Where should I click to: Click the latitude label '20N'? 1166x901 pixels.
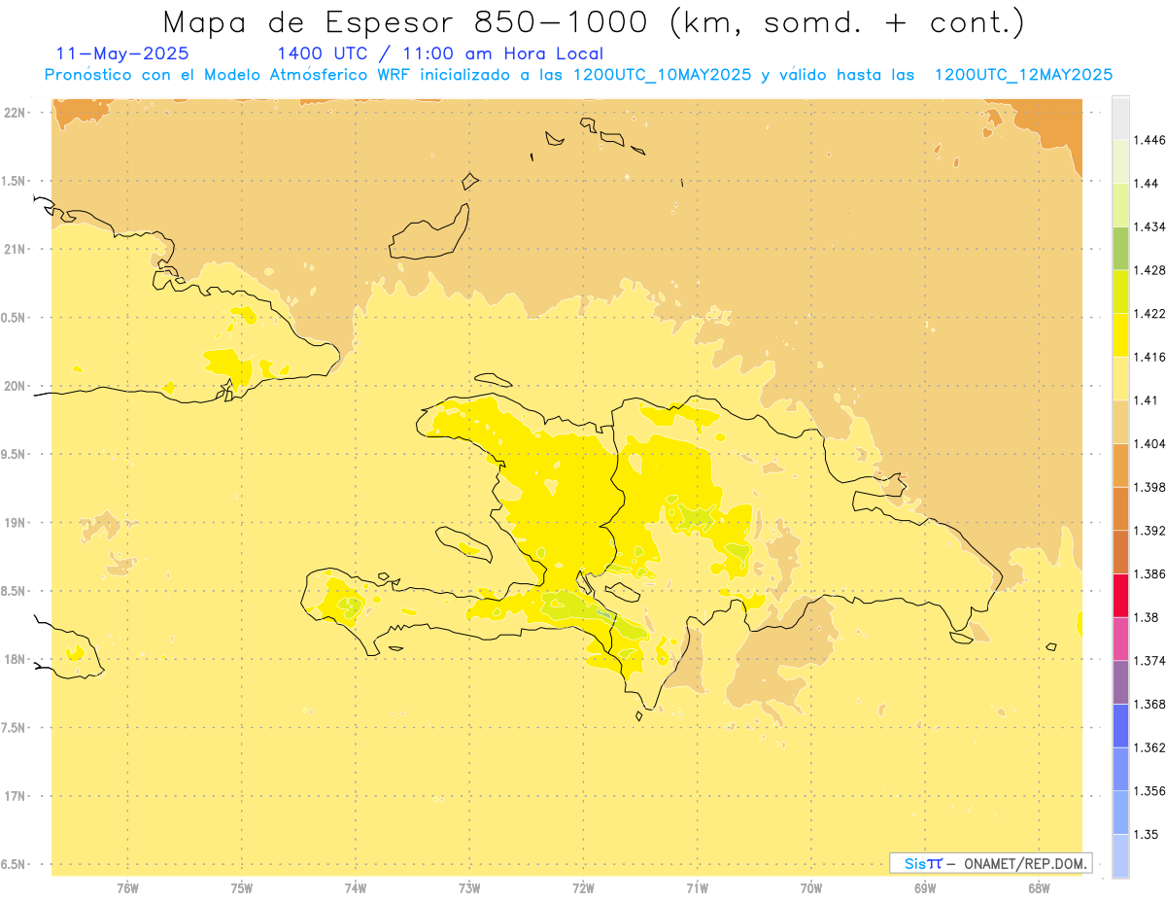click(16, 386)
